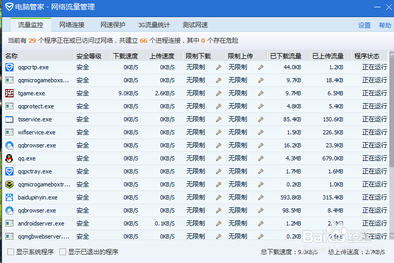
Task: Click the qqpctray.exe shield icon
Action: click(x=9, y=171)
